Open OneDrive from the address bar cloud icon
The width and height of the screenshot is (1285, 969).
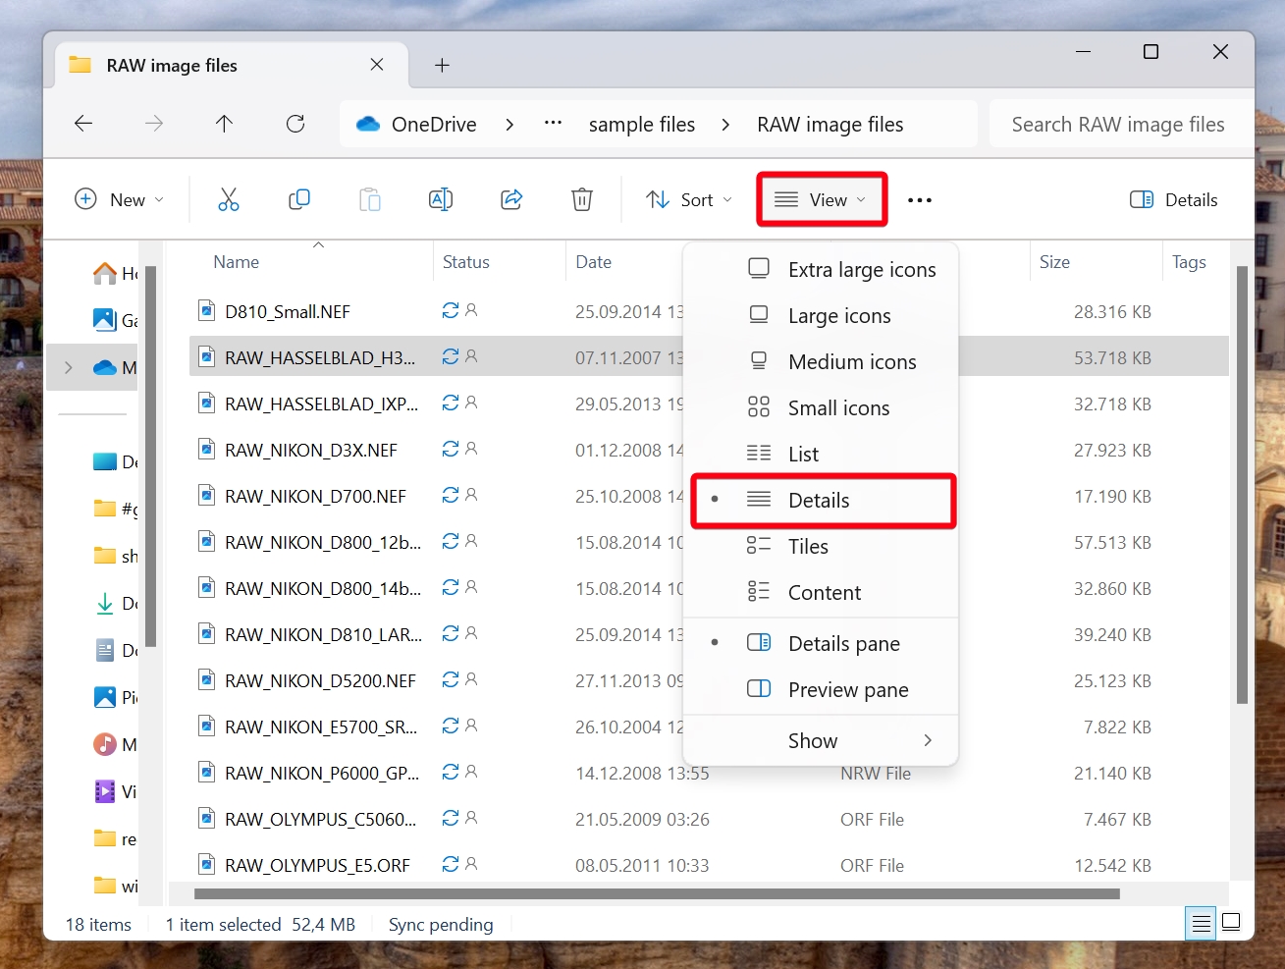(367, 124)
